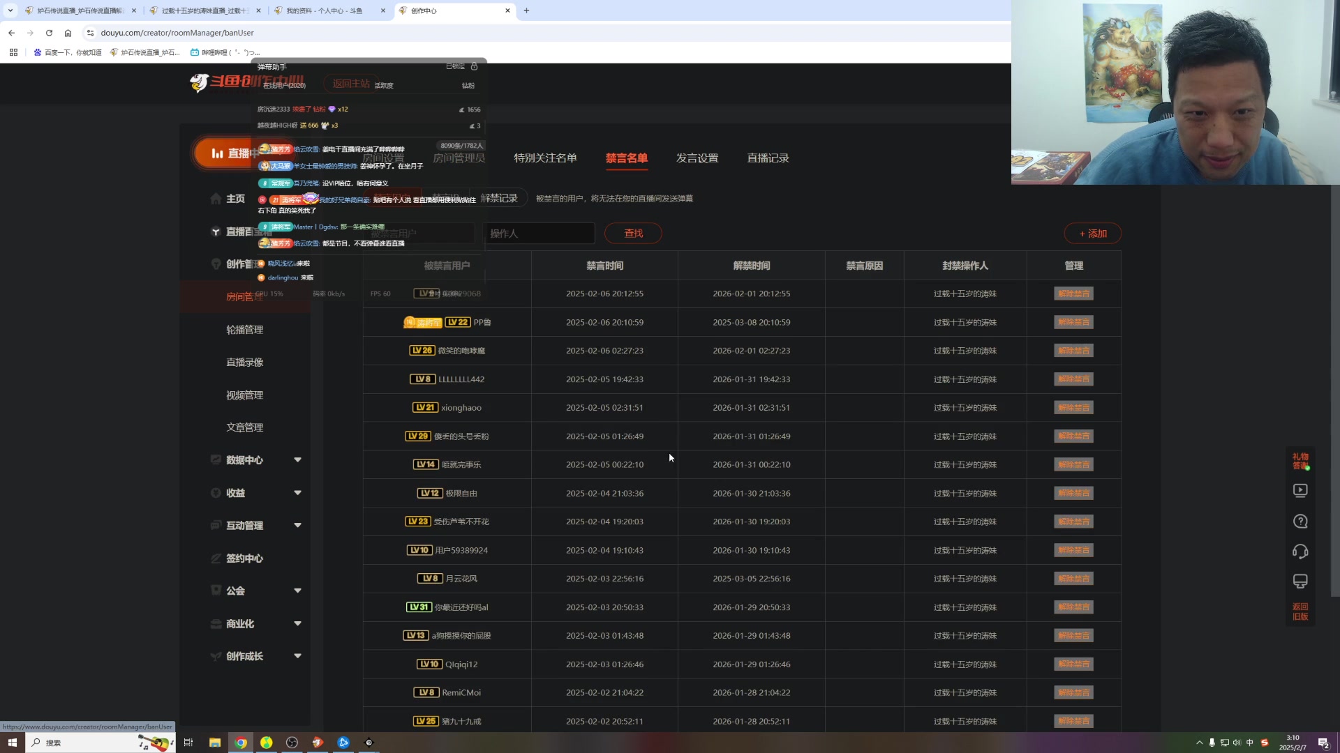1340x753 pixels.
Task: Switch to the 我的资料 - 个人中心 tab
Action: (328, 10)
